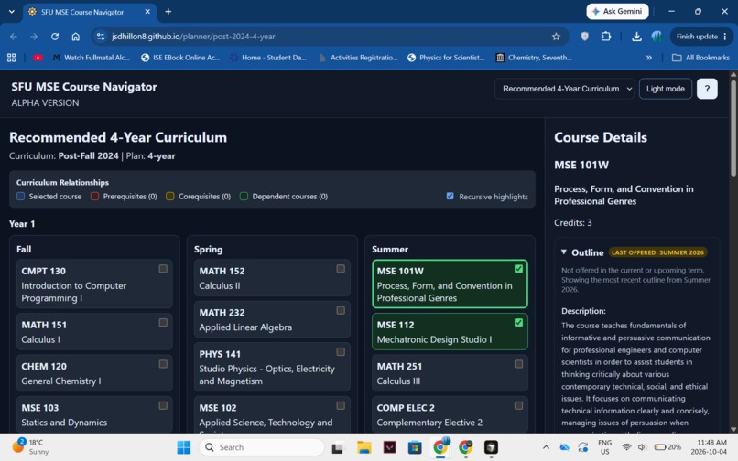Image resolution: width=738 pixels, height=461 pixels.
Task: Close the SFU MSE Course Navigator tab
Action: pos(147,12)
